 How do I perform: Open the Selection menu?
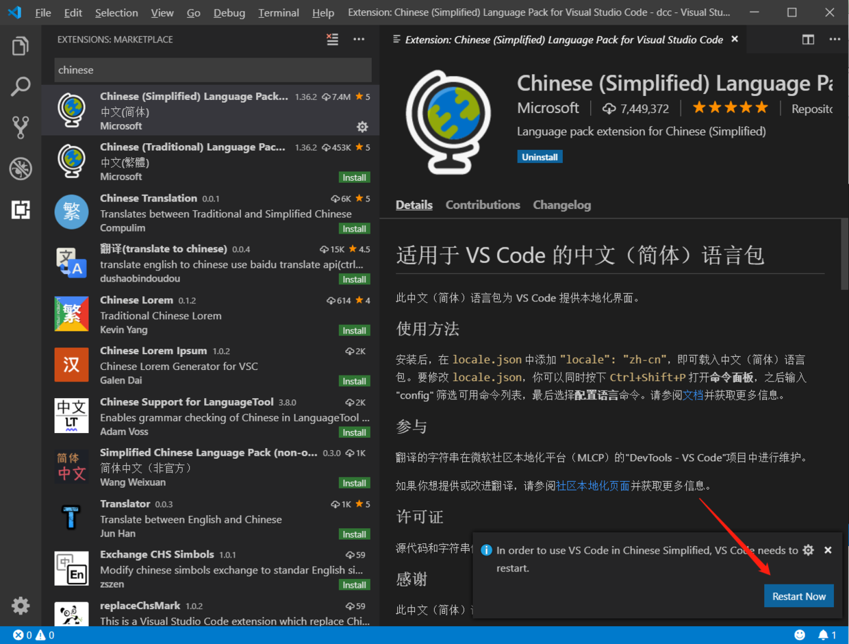(x=116, y=12)
